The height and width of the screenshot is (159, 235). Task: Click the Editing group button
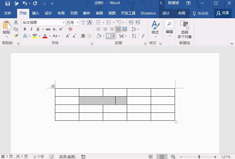click(x=169, y=28)
